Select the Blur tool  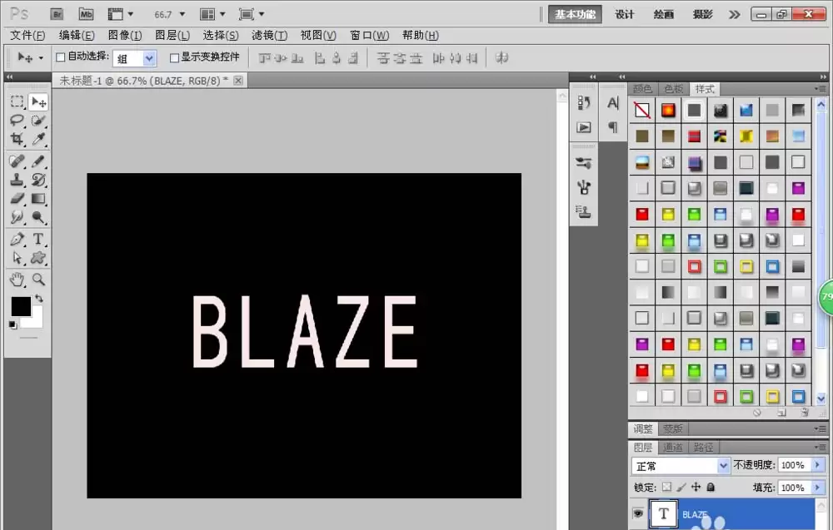(17, 217)
